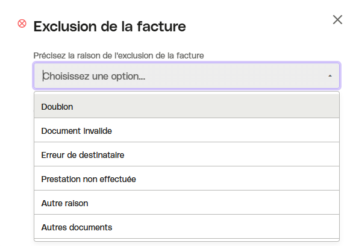Choose the Autre raison entry
356x246 pixels.
point(186,203)
